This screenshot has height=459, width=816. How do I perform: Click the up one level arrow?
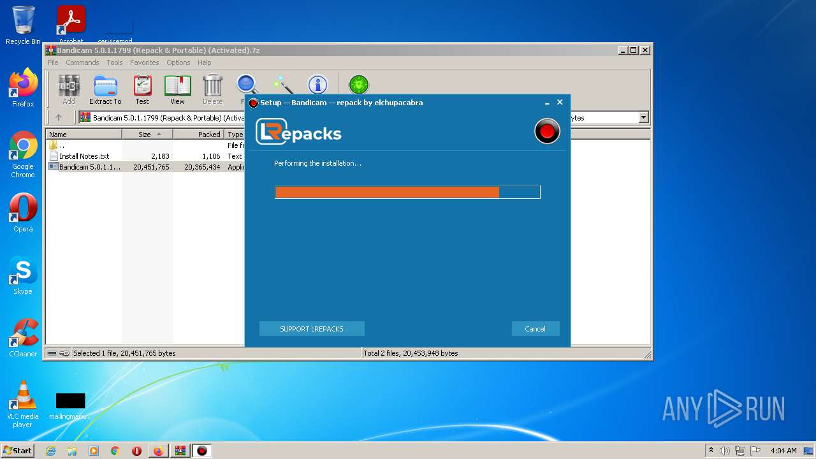[59, 117]
